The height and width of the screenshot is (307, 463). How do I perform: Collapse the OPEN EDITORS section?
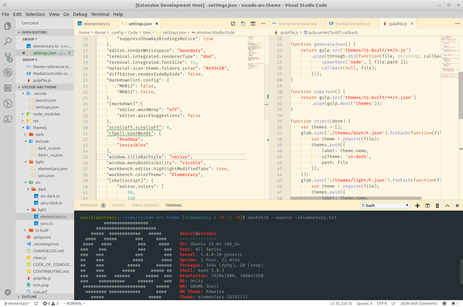pos(45,32)
